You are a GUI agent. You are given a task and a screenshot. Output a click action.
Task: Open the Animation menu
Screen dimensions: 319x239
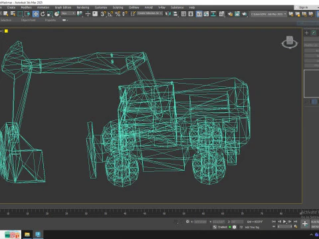click(43, 7)
